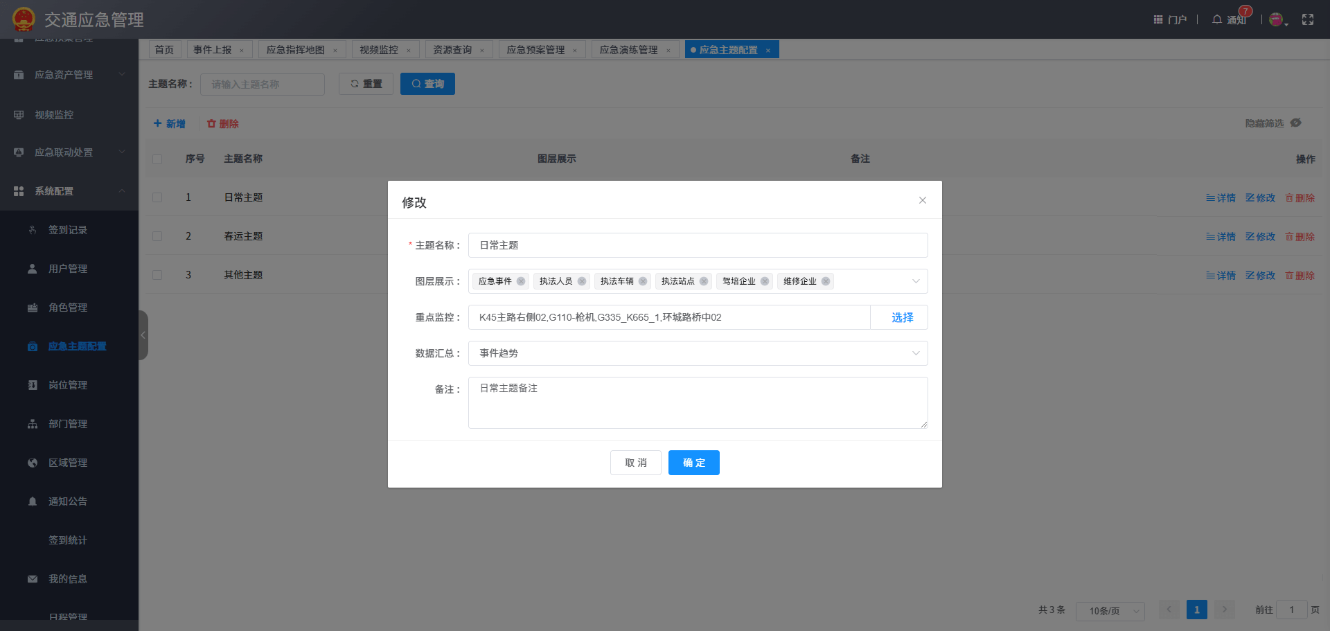Screen dimensions: 1330x631
Task: Click the 用户管理 person icon
Action: point(32,268)
